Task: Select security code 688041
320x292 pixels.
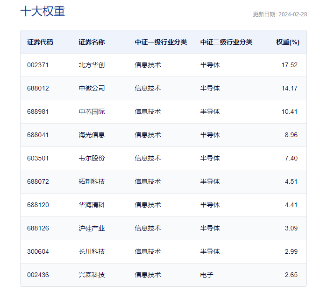Action: (38, 135)
